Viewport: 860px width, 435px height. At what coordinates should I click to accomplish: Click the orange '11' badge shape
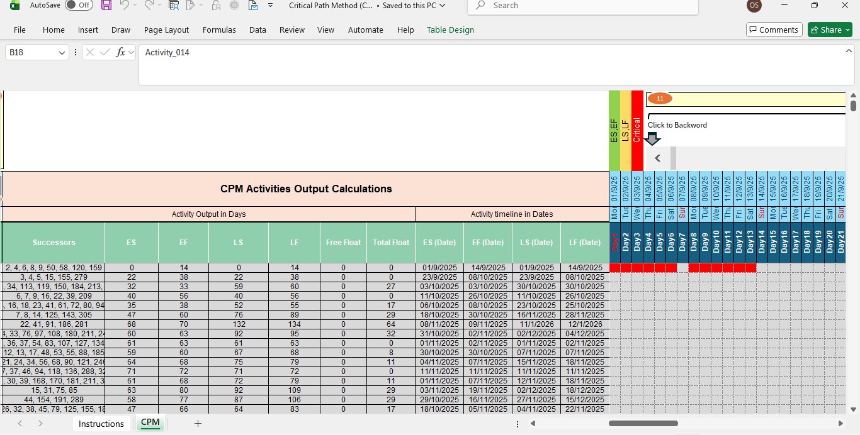pyautogui.click(x=660, y=98)
